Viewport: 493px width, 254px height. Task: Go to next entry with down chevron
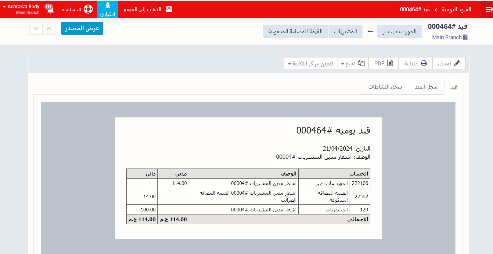click(x=36, y=28)
